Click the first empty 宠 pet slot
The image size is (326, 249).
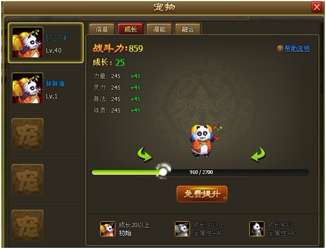click(27, 134)
